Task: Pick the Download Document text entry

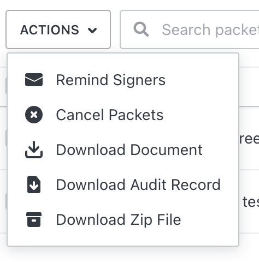Action: (x=129, y=150)
